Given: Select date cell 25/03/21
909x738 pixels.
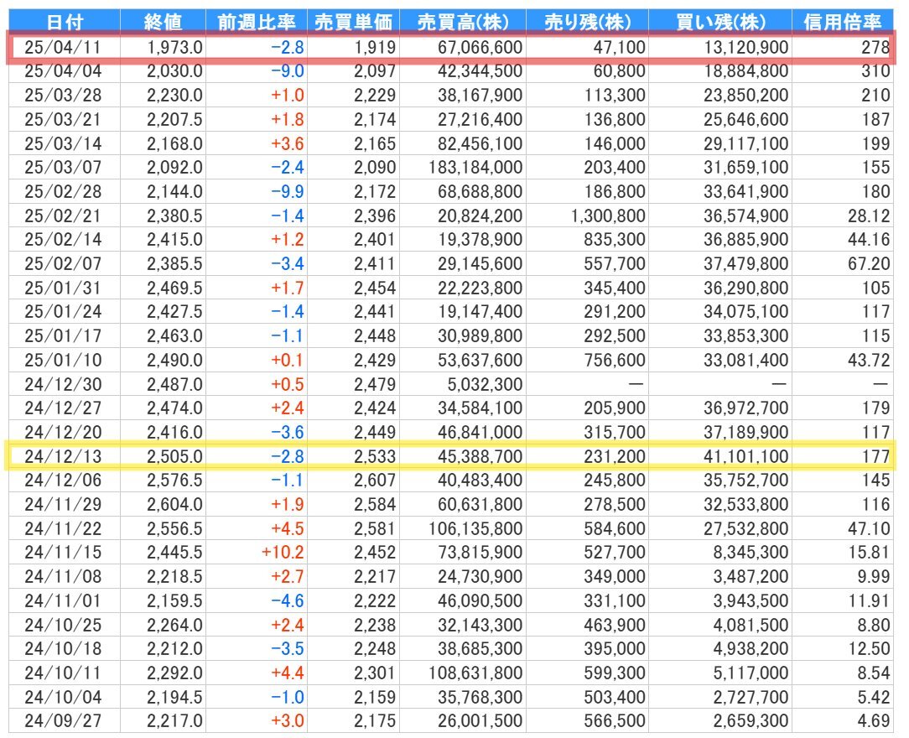Looking at the screenshot, I should tap(63, 119).
